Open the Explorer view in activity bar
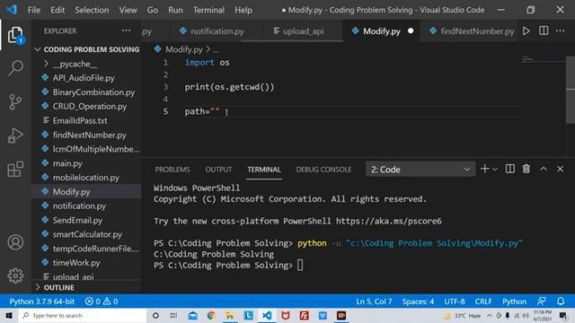Image resolution: width=575 pixels, height=323 pixels. (15, 35)
